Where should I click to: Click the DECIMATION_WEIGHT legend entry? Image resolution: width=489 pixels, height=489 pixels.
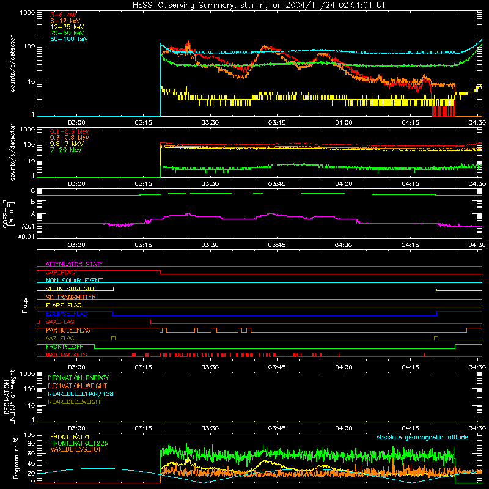[x=78, y=386]
